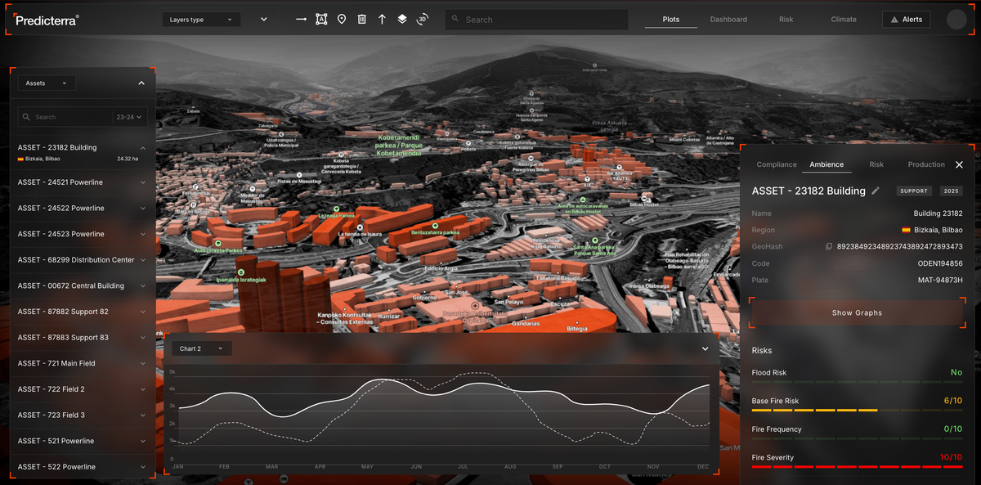Screen dimensions: 981x485
Task: Switch to the Compliance tab
Action: coord(776,164)
